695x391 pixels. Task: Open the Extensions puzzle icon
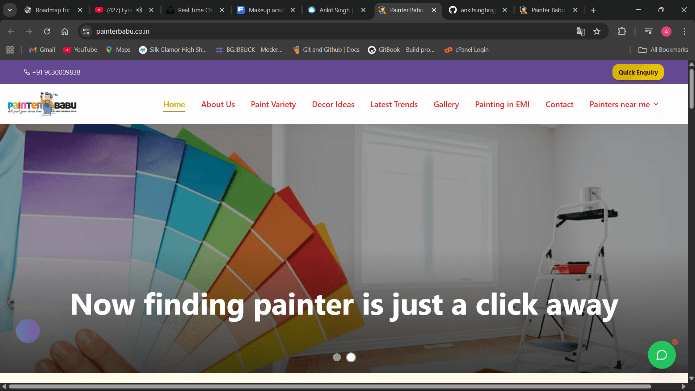622,31
